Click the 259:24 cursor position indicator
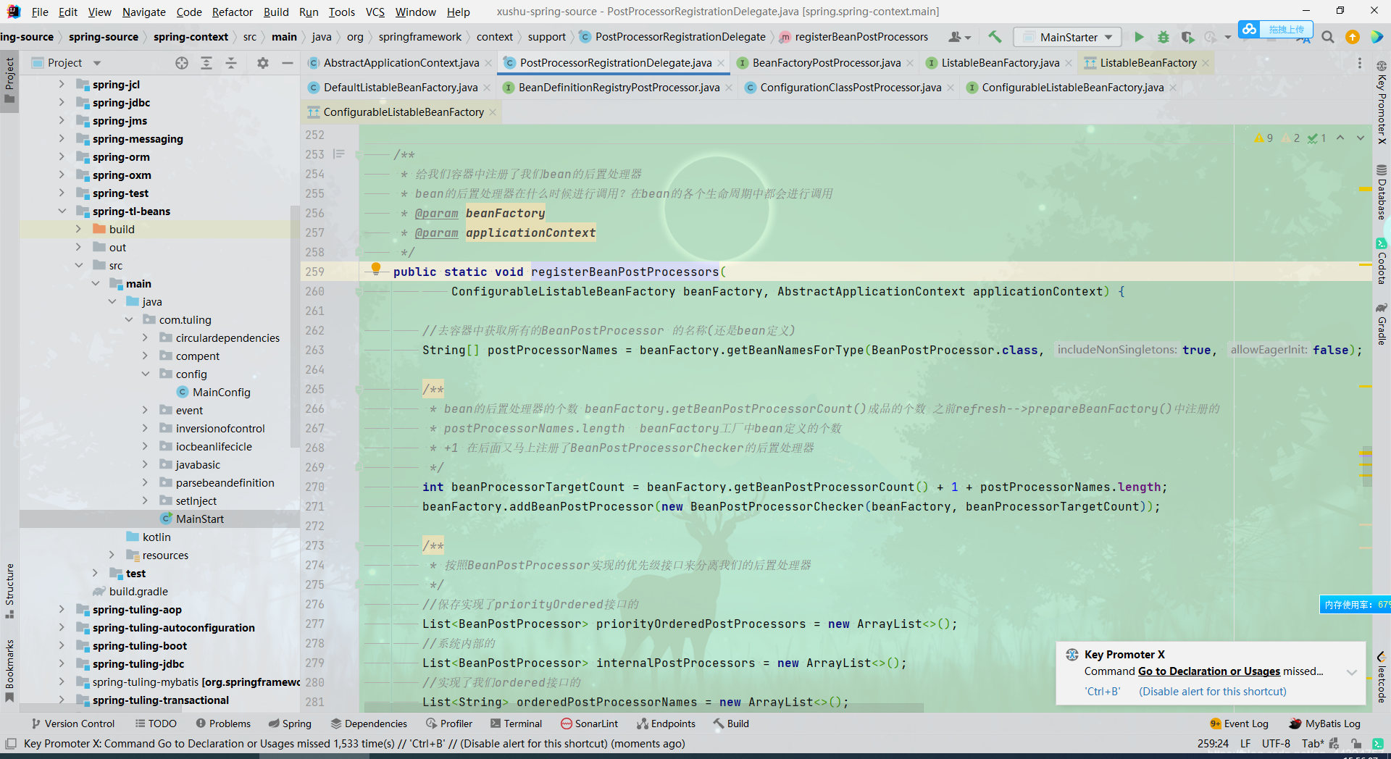The height and width of the screenshot is (759, 1391). coord(1213,744)
